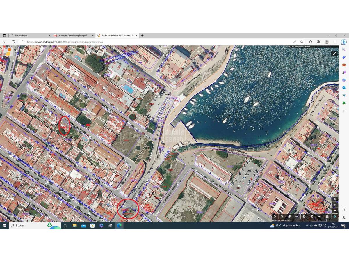Screen dimensions: 349x262
Task: Open the base map selector icon
Action: click(x=327, y=217)
